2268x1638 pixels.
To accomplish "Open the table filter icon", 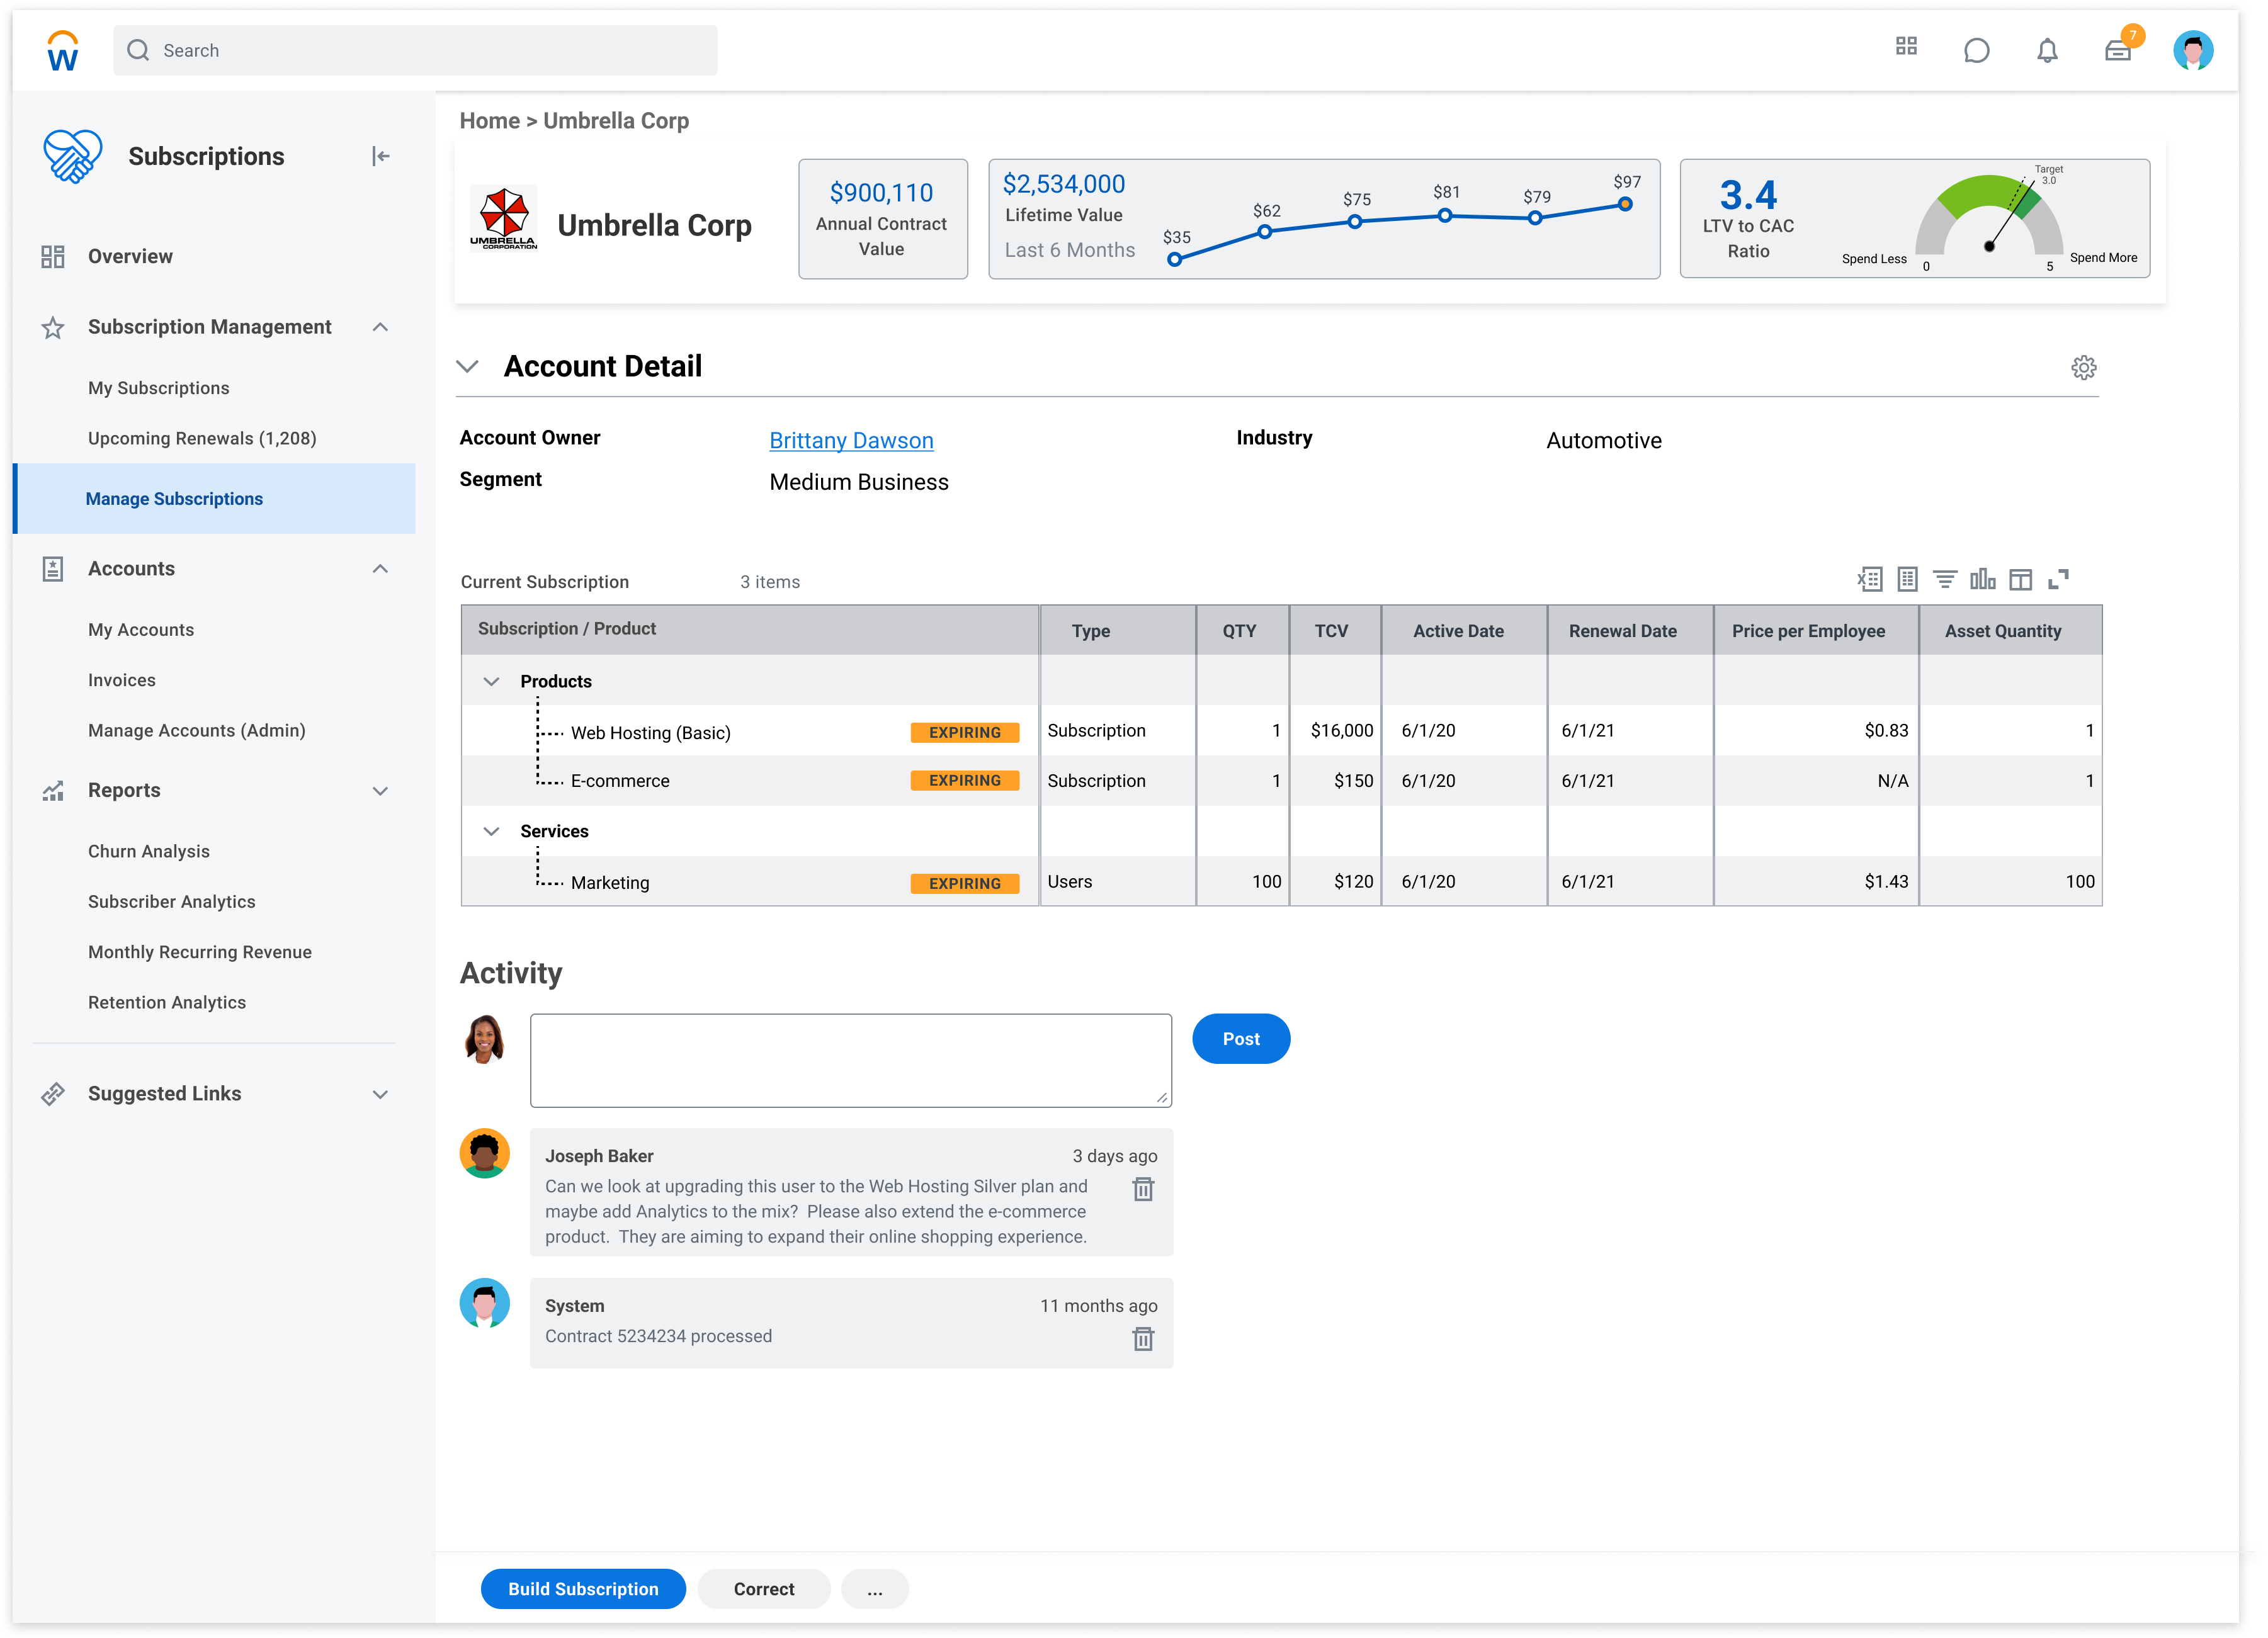I will [1945, 580].
